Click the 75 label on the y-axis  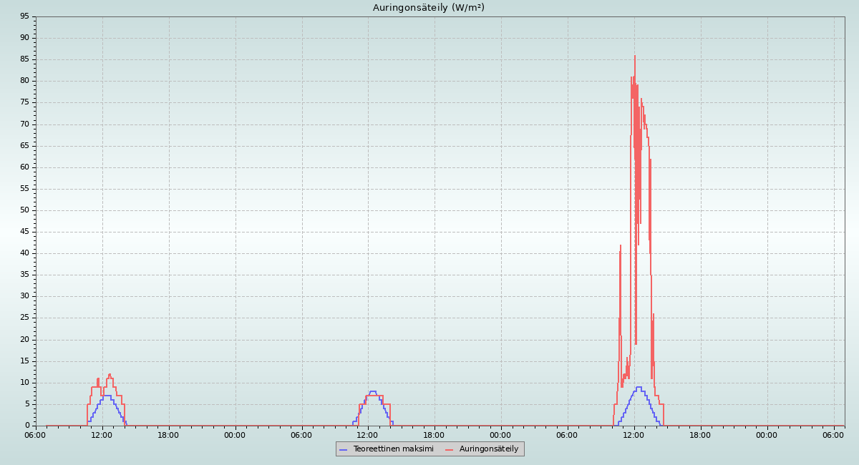tap(24, 102)
